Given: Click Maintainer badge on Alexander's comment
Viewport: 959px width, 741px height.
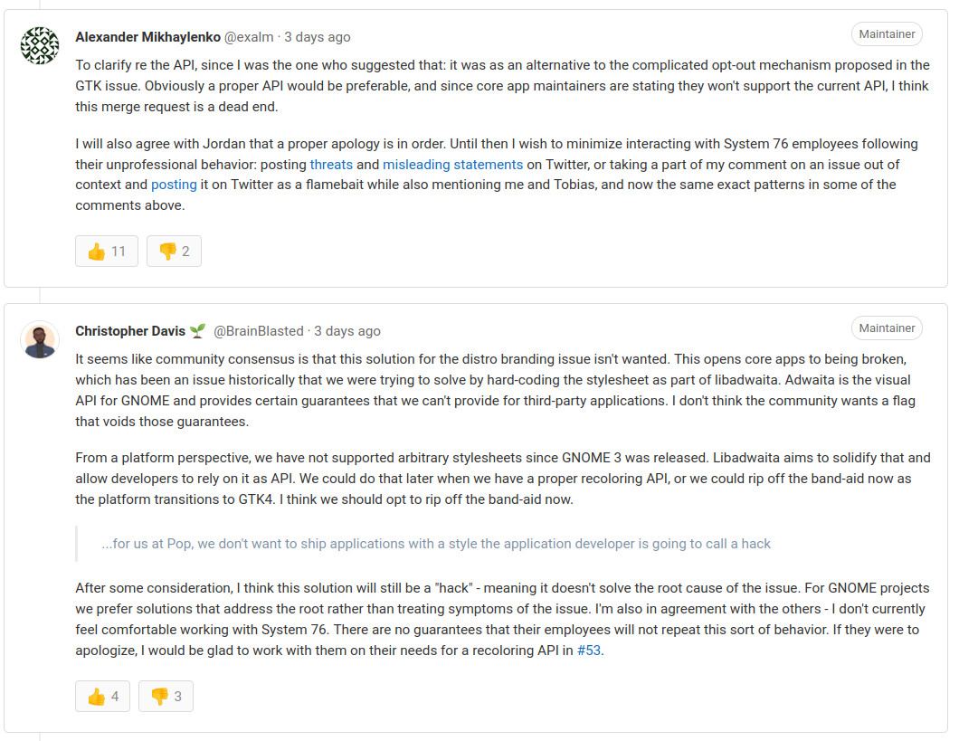Looking at the screenshot, I should point(887,34).
